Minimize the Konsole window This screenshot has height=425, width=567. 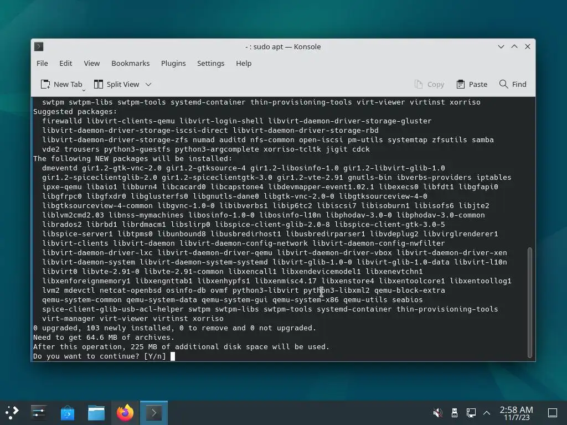point(501,46)
